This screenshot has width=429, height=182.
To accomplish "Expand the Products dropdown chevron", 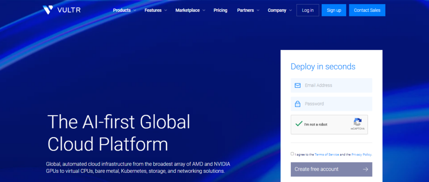I will (x=134, y=10).
